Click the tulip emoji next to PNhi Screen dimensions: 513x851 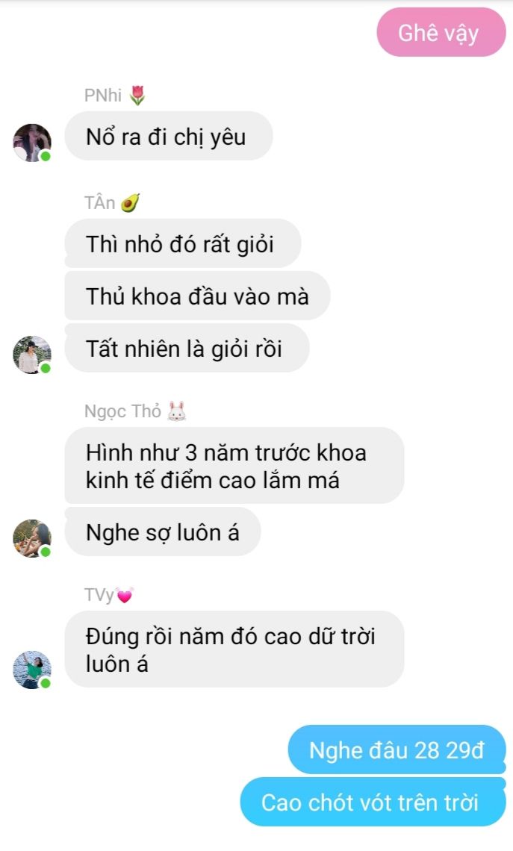point(138,96)
